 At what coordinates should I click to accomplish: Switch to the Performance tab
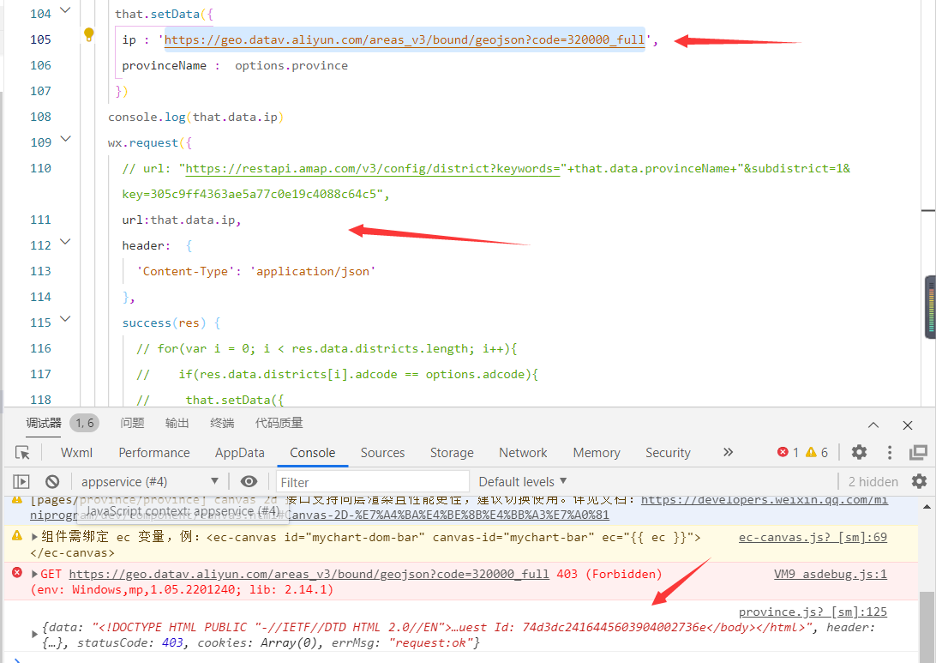(154, 453)
